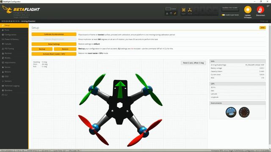
Task: Switch to the Sensors tab
Action: pos(14,81)
